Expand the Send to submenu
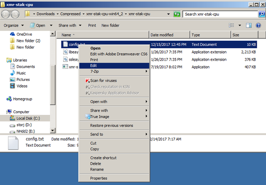This screenshot has height=185, width=266. pos(114,134)
